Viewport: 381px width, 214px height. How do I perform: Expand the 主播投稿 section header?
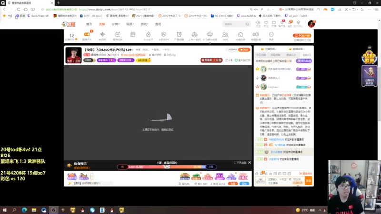point(269,49)
